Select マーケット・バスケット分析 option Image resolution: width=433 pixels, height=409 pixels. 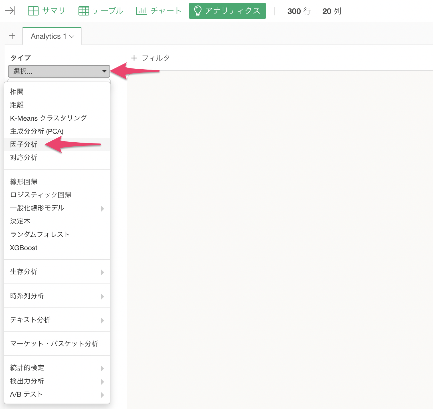click(x=57, y=344)
